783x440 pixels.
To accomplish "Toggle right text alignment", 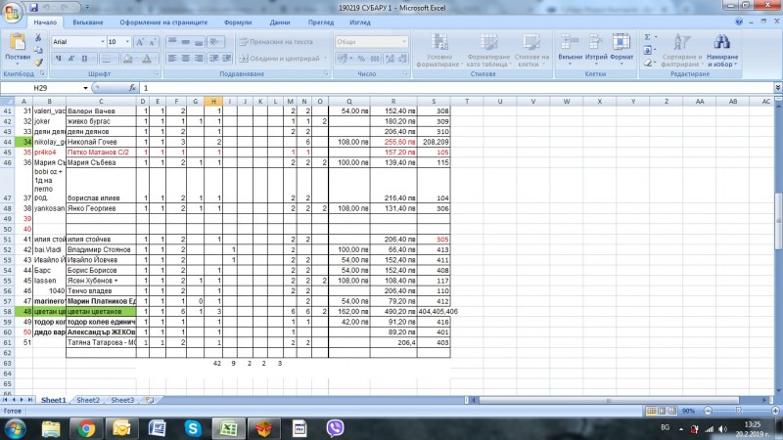I will [199, 59].
